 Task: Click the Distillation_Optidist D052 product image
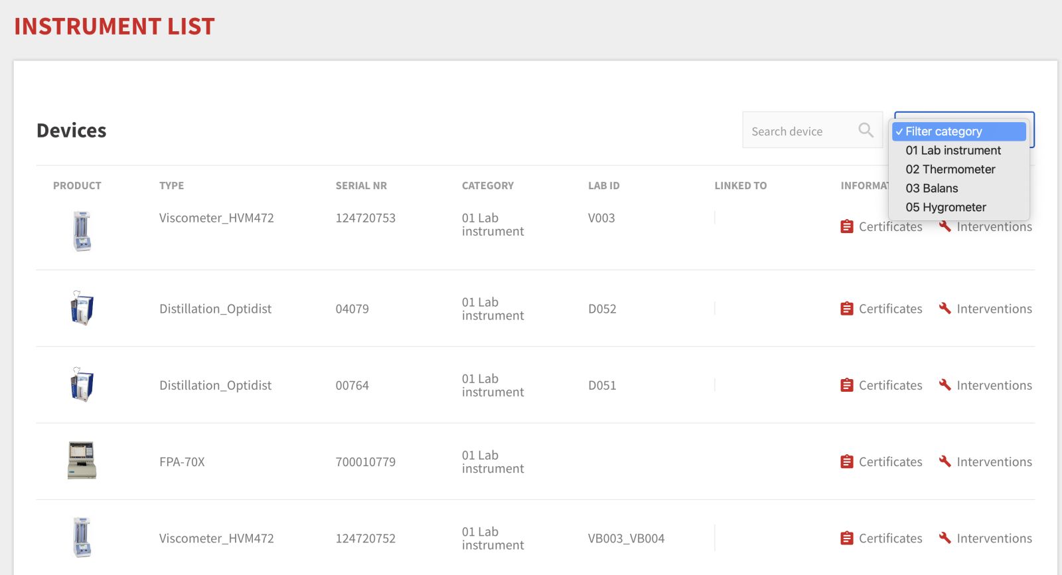point(82,308)
